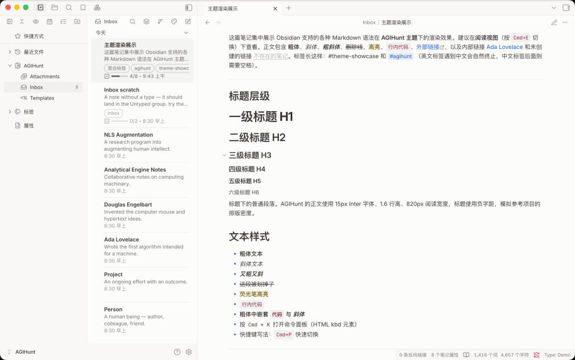Switch to editing view pencil icon

[x=554, y=22]
